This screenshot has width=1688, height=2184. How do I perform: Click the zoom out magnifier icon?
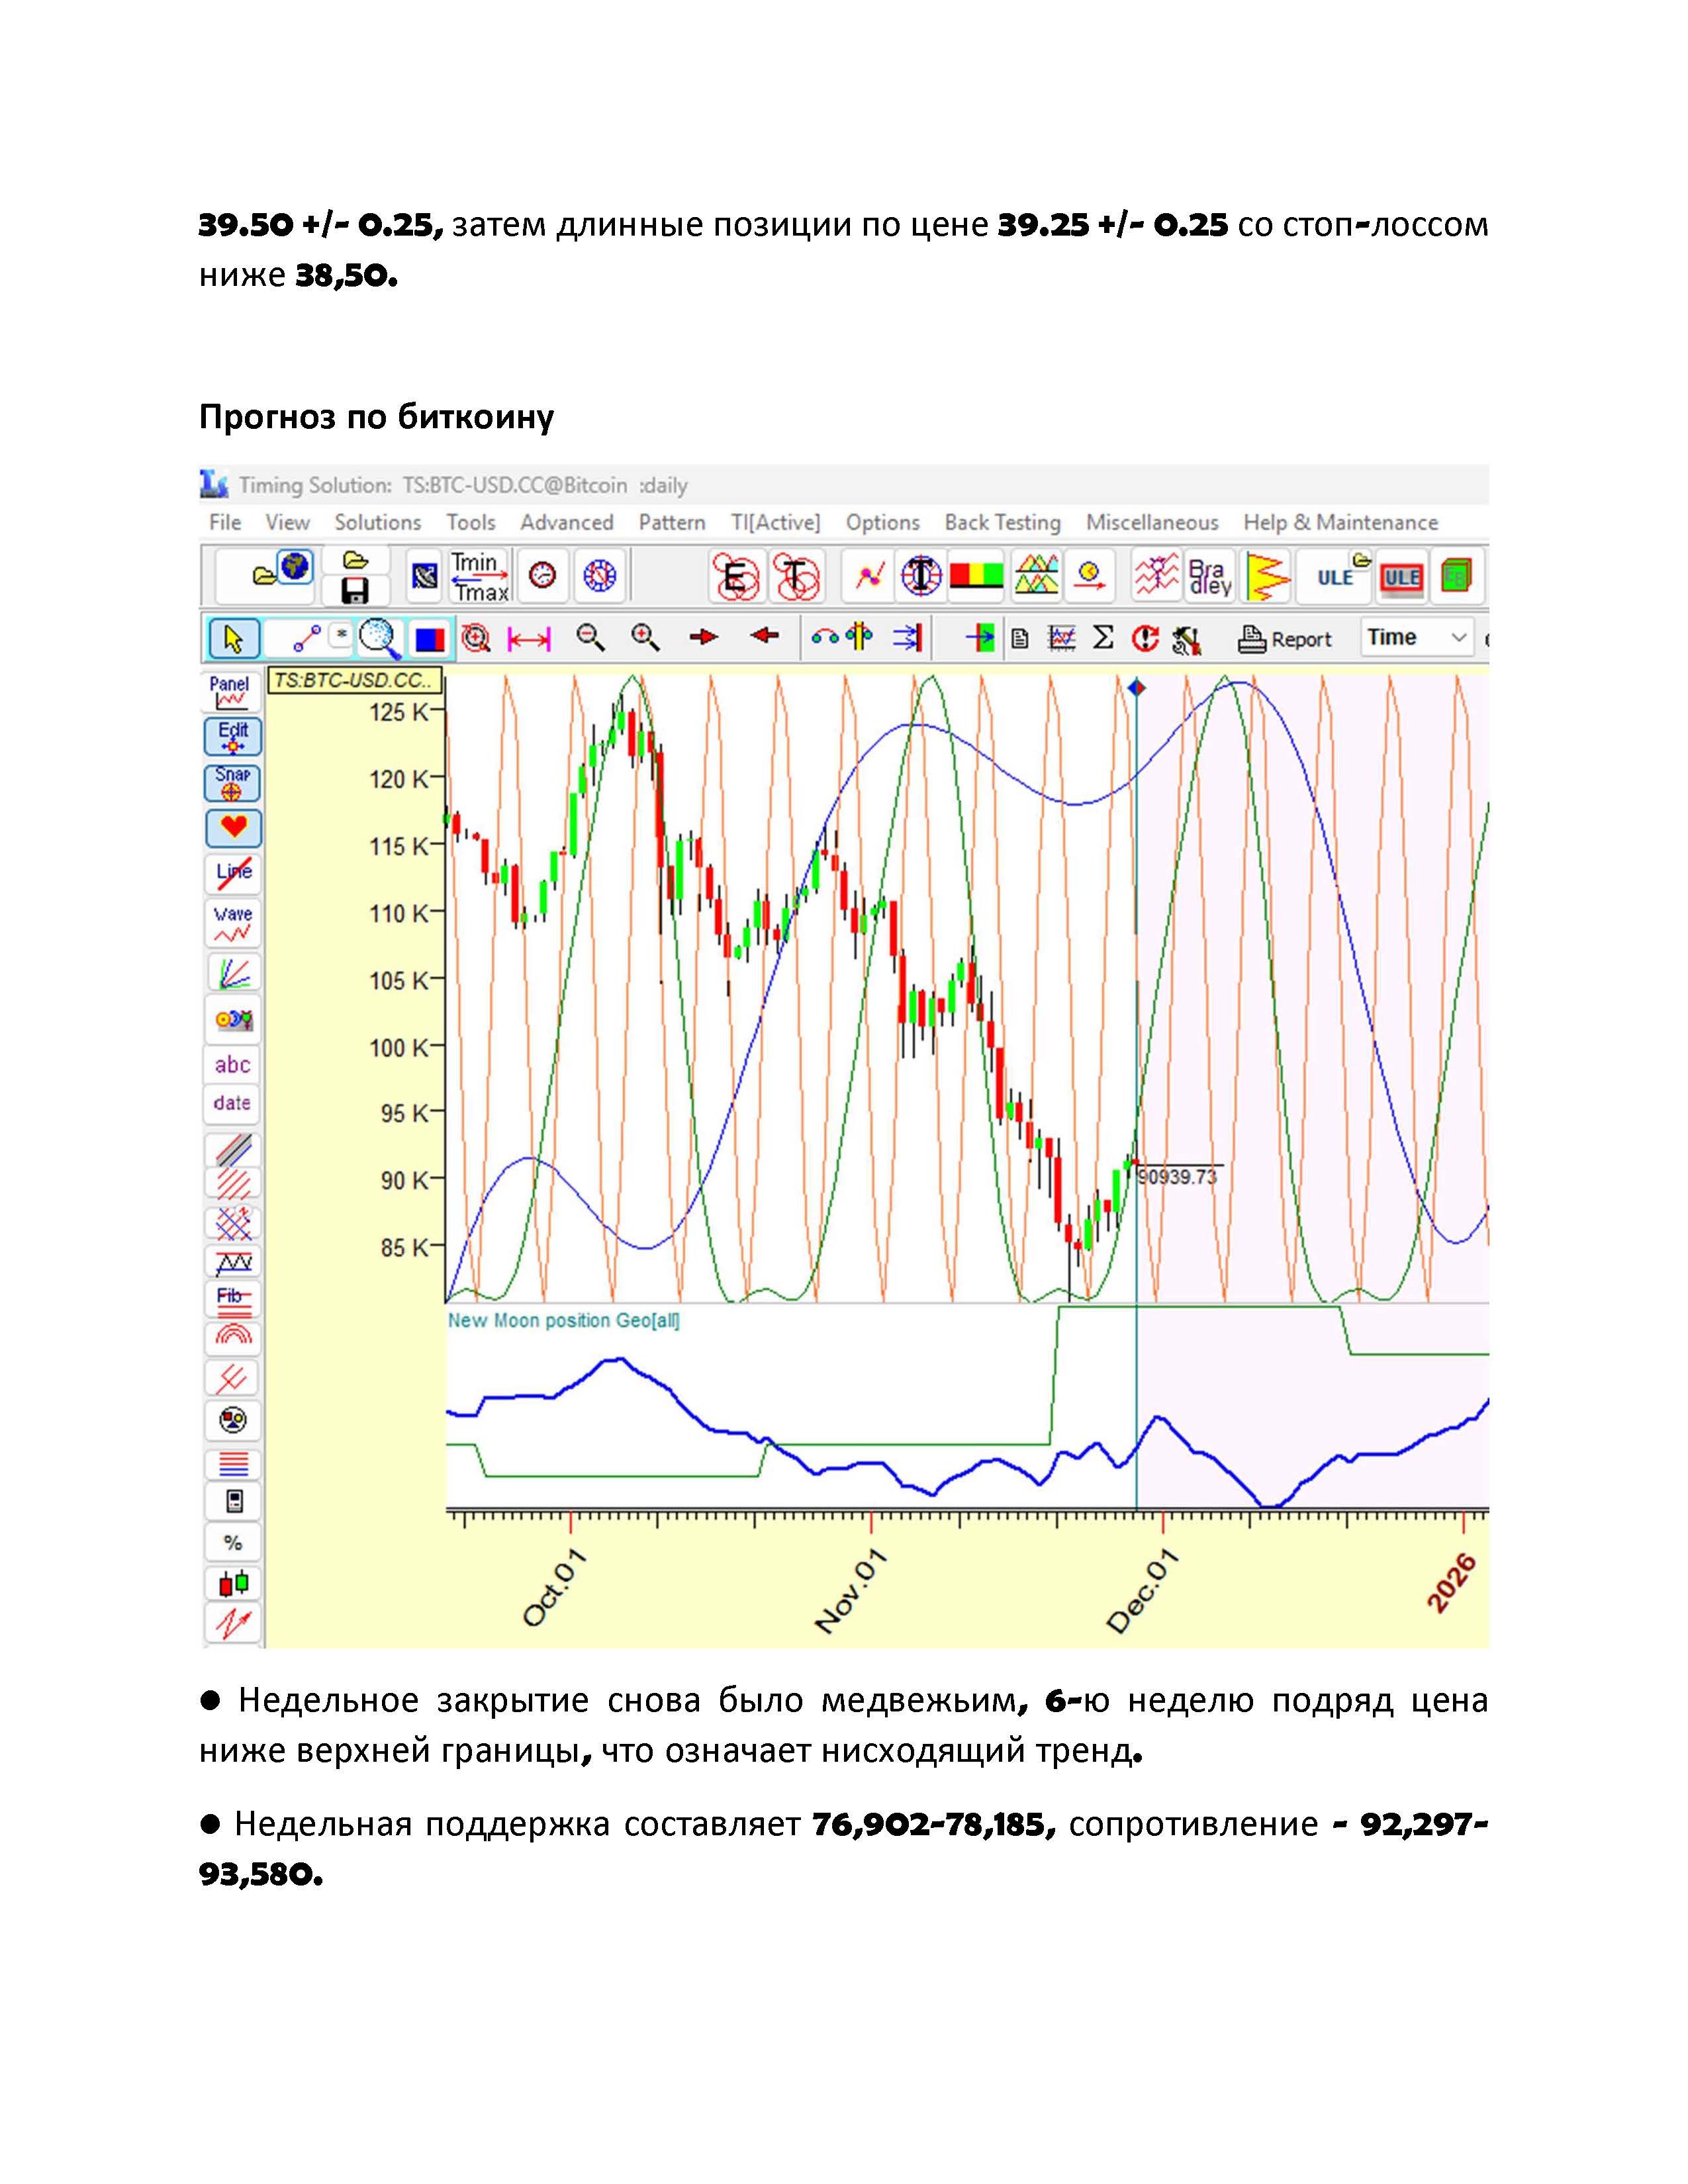pos(591,638)
